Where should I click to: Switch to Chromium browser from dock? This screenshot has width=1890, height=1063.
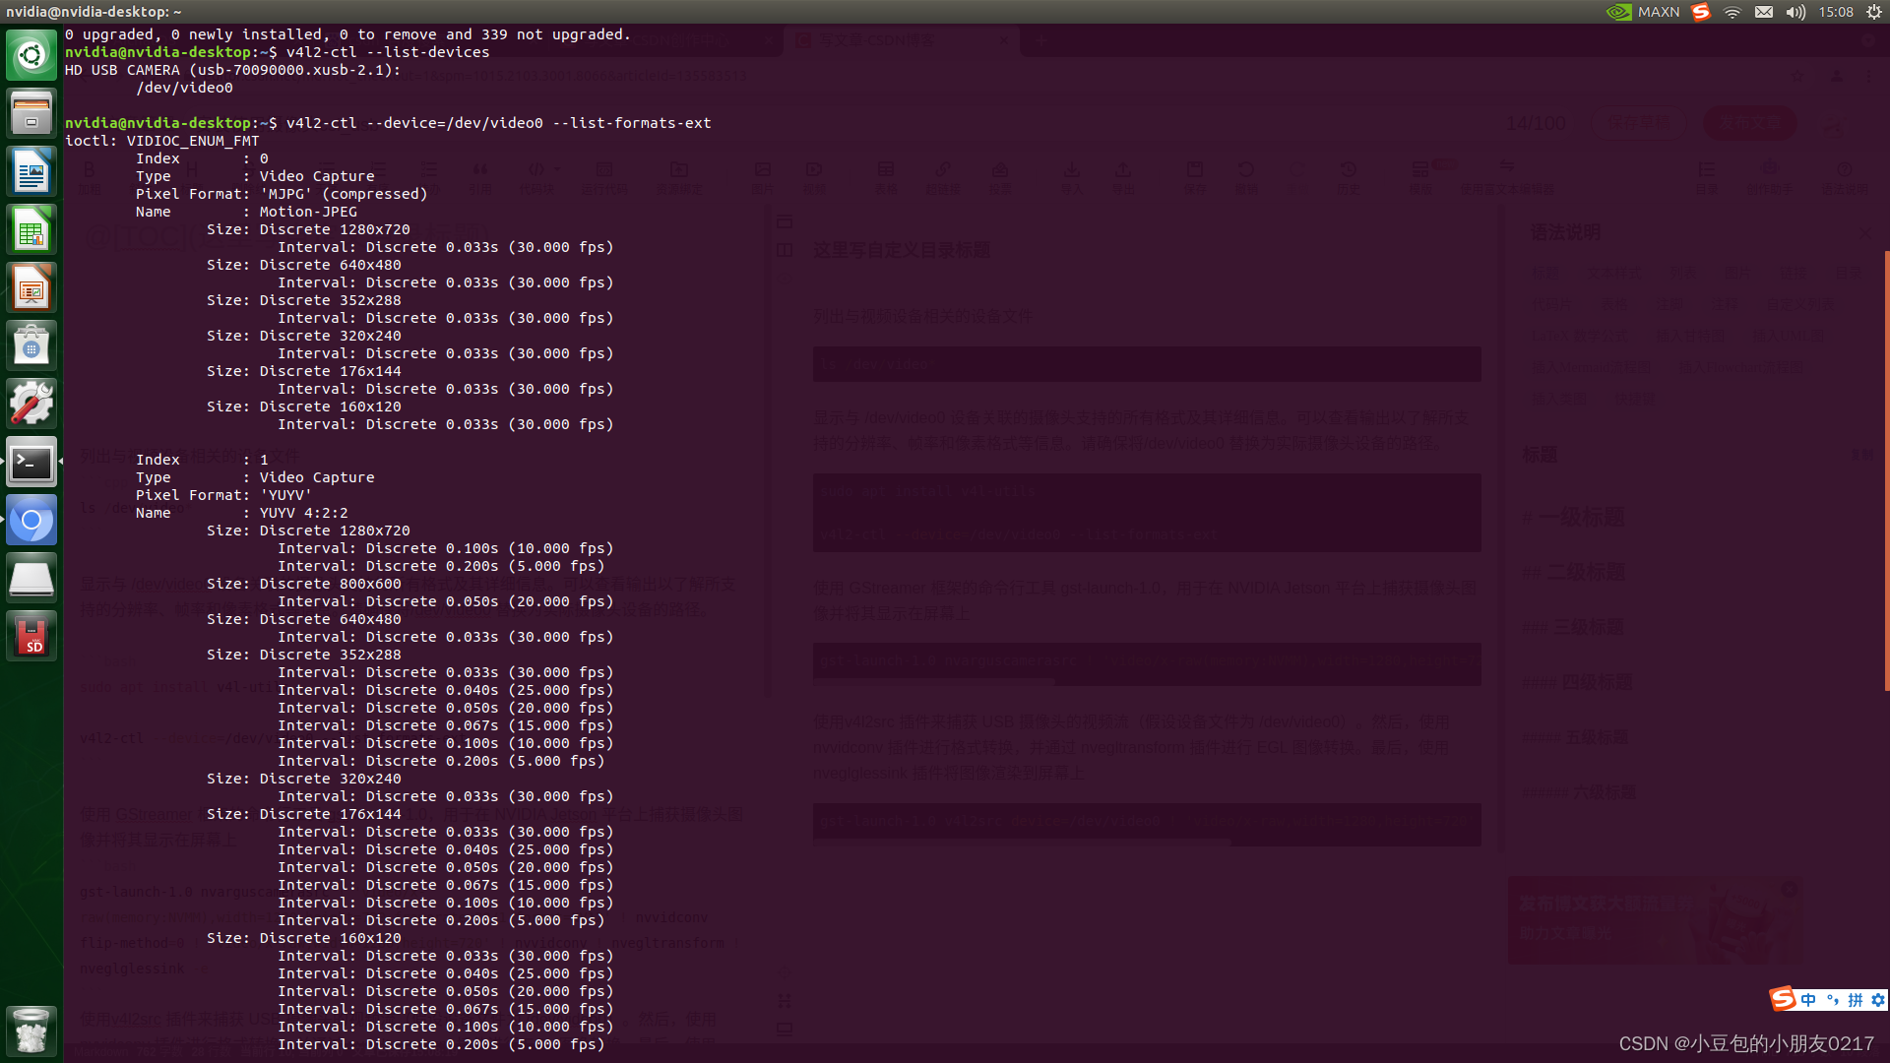[31, 520]
